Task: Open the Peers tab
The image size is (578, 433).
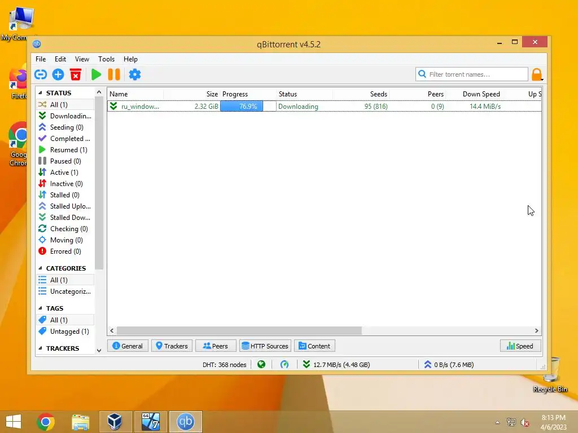Action: tap(216, 346)
